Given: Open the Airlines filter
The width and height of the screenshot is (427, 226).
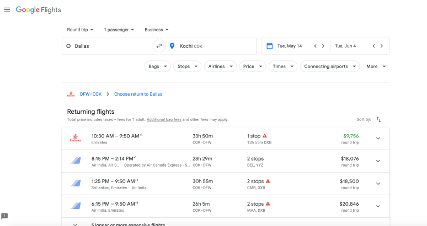Looking at the screenshot, I should click(220, 67).
